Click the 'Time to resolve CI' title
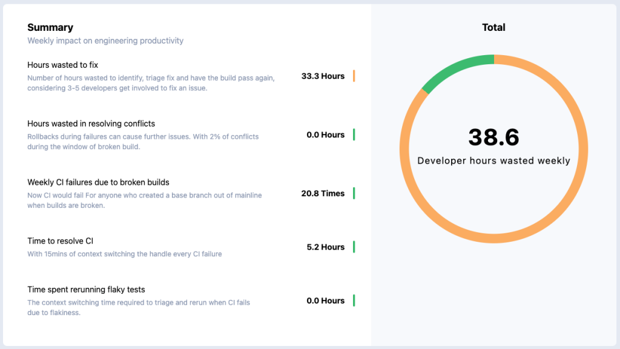The width and height of the screenshot is (620, 349). point(60,241)
